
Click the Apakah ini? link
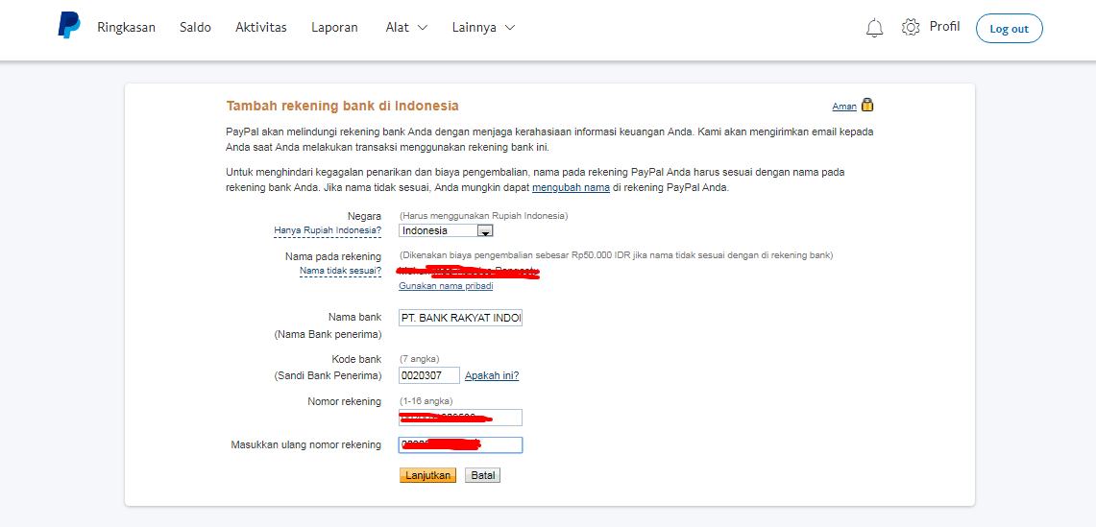(x=492, y=375)
